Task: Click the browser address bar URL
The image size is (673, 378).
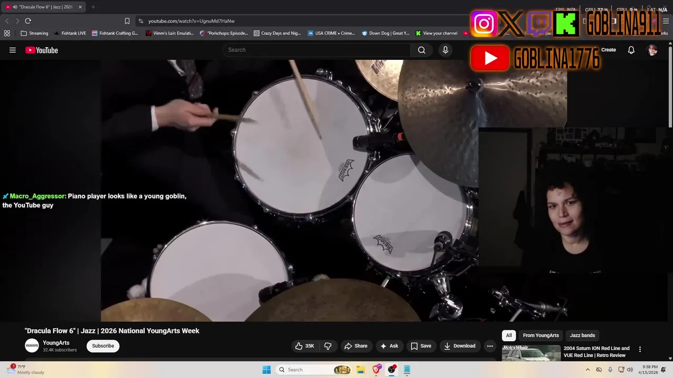Action: pos(191,21)
